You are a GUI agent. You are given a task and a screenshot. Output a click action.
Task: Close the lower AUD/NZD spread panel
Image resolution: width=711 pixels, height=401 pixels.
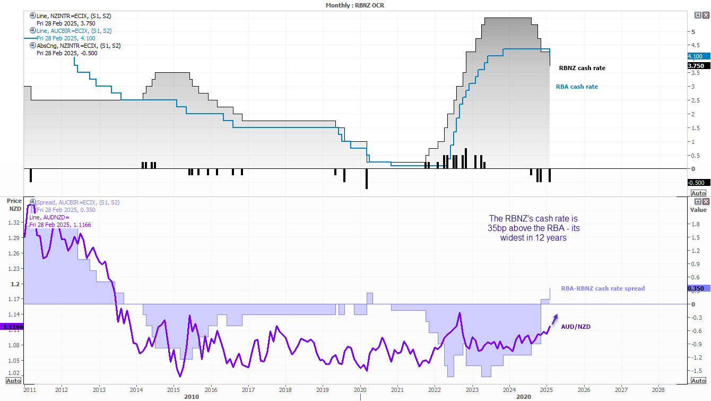coord(705,202)
